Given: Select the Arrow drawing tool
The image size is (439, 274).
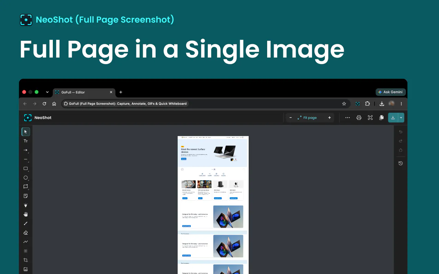Looking at the screenshot, I should (25, 150).
